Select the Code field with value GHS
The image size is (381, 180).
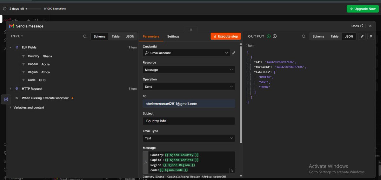coord(33,80)
